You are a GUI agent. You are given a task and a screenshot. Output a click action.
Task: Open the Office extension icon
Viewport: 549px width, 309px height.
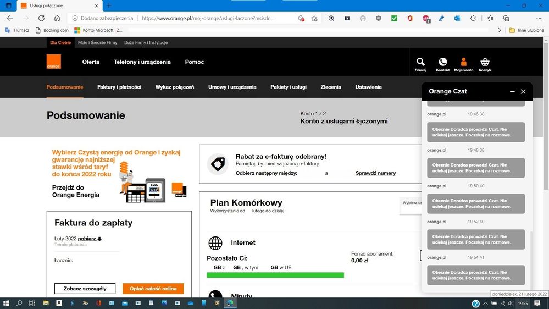pyautogui.click(x=410, y=18)
